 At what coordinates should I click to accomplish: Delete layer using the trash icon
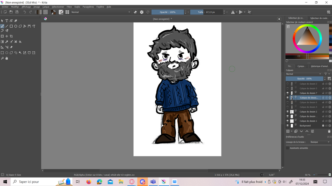(329, 131)
